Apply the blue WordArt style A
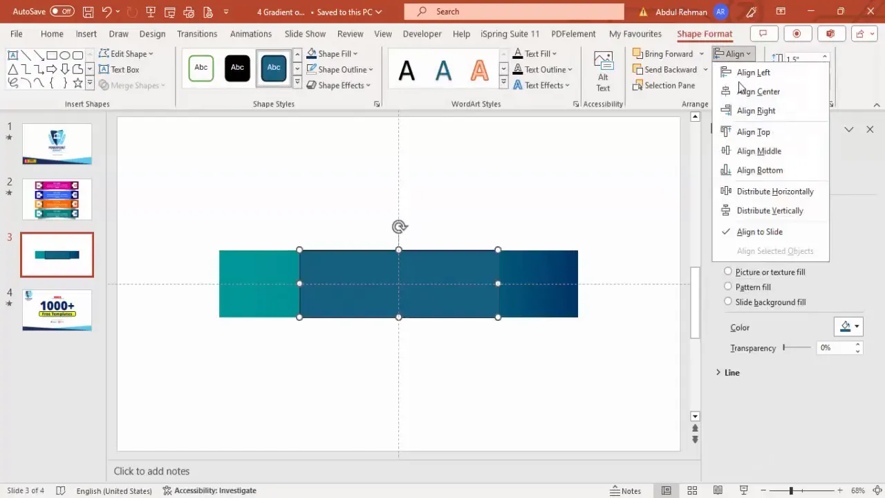 pyautogui.click(x=443, y=70)
